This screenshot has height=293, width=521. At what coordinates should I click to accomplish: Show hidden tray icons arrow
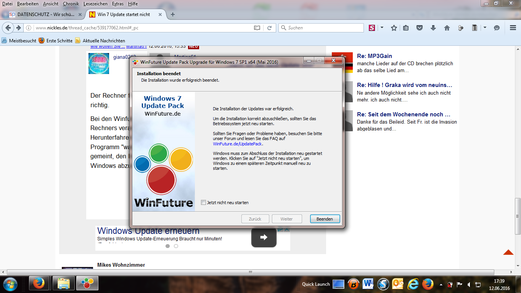(441, 284)
